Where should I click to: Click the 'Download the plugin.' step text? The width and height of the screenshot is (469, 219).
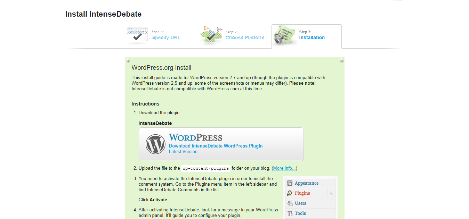(x=160, y=113)
